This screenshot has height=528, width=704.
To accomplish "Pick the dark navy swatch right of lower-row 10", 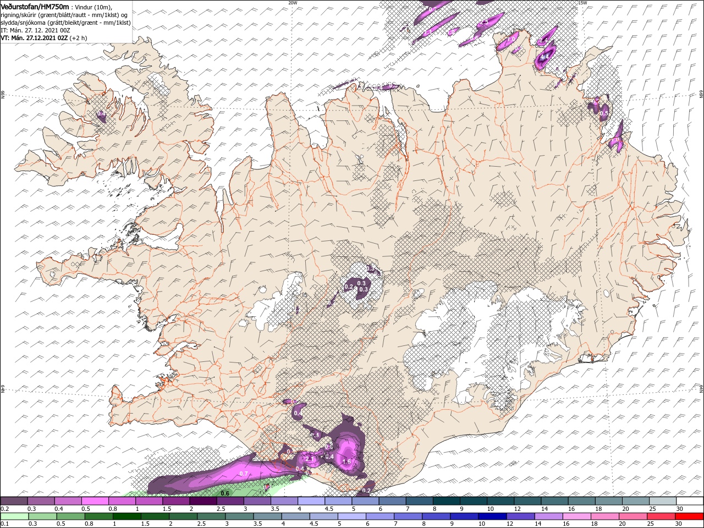I will click(x=492, y=516).
